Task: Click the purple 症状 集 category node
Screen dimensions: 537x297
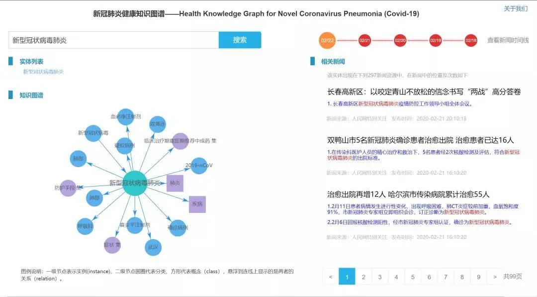Action: (x=112, y=245)
